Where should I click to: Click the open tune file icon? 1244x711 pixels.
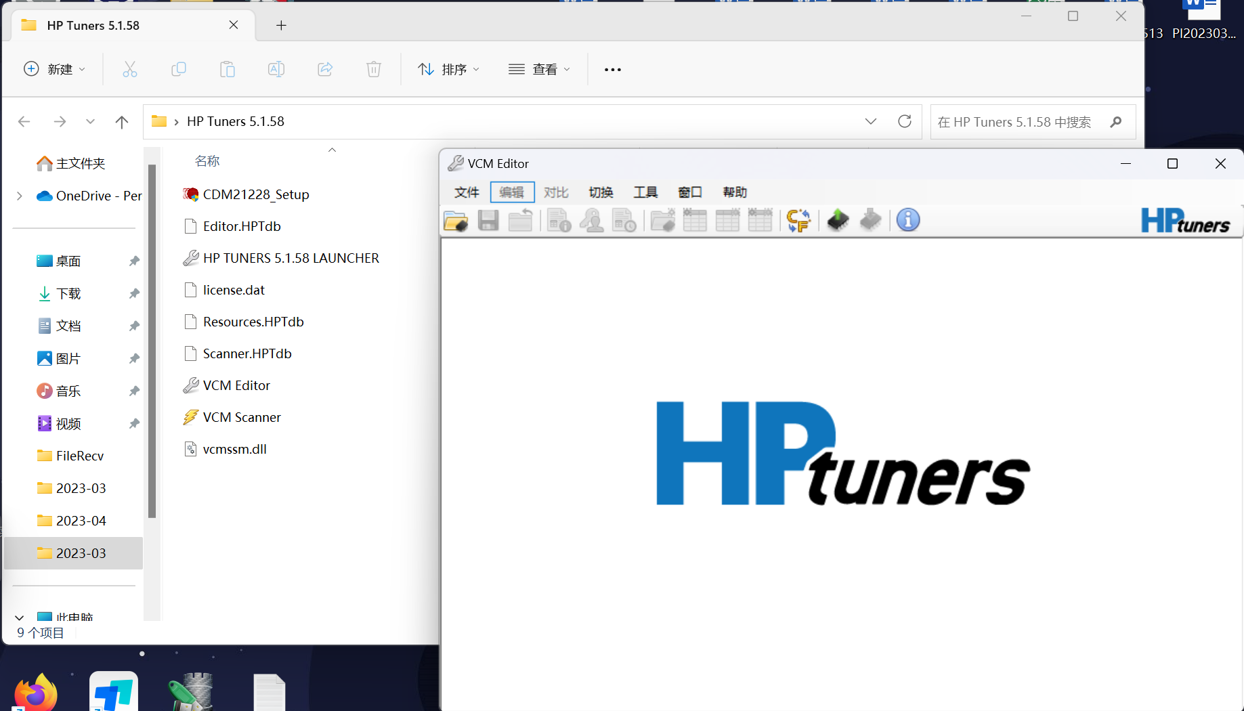(x=456, y=221)
